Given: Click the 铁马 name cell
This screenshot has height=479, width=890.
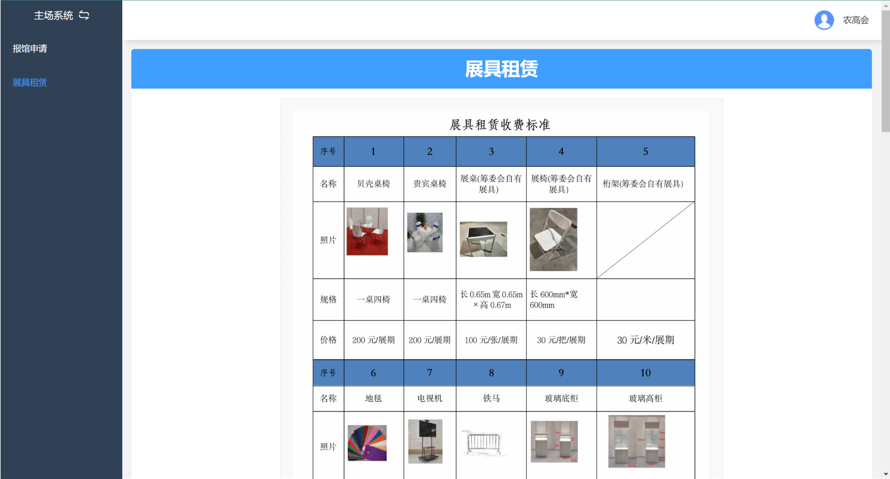Looking at the screenshot, I should 491,398.
